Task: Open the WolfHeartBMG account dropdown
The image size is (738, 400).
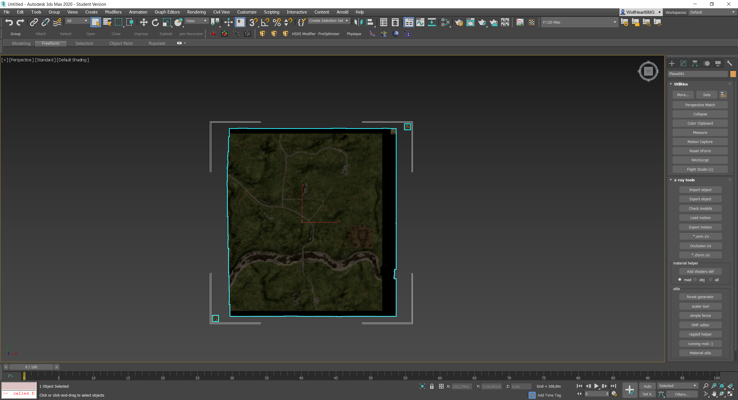Action: coord(641,12)
